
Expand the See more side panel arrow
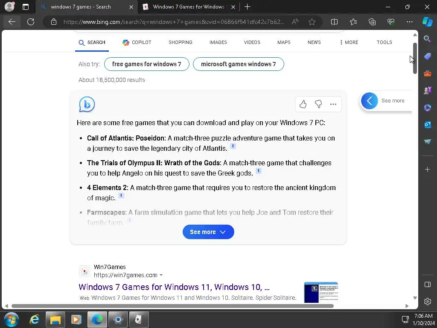click(x=369, y=101)
